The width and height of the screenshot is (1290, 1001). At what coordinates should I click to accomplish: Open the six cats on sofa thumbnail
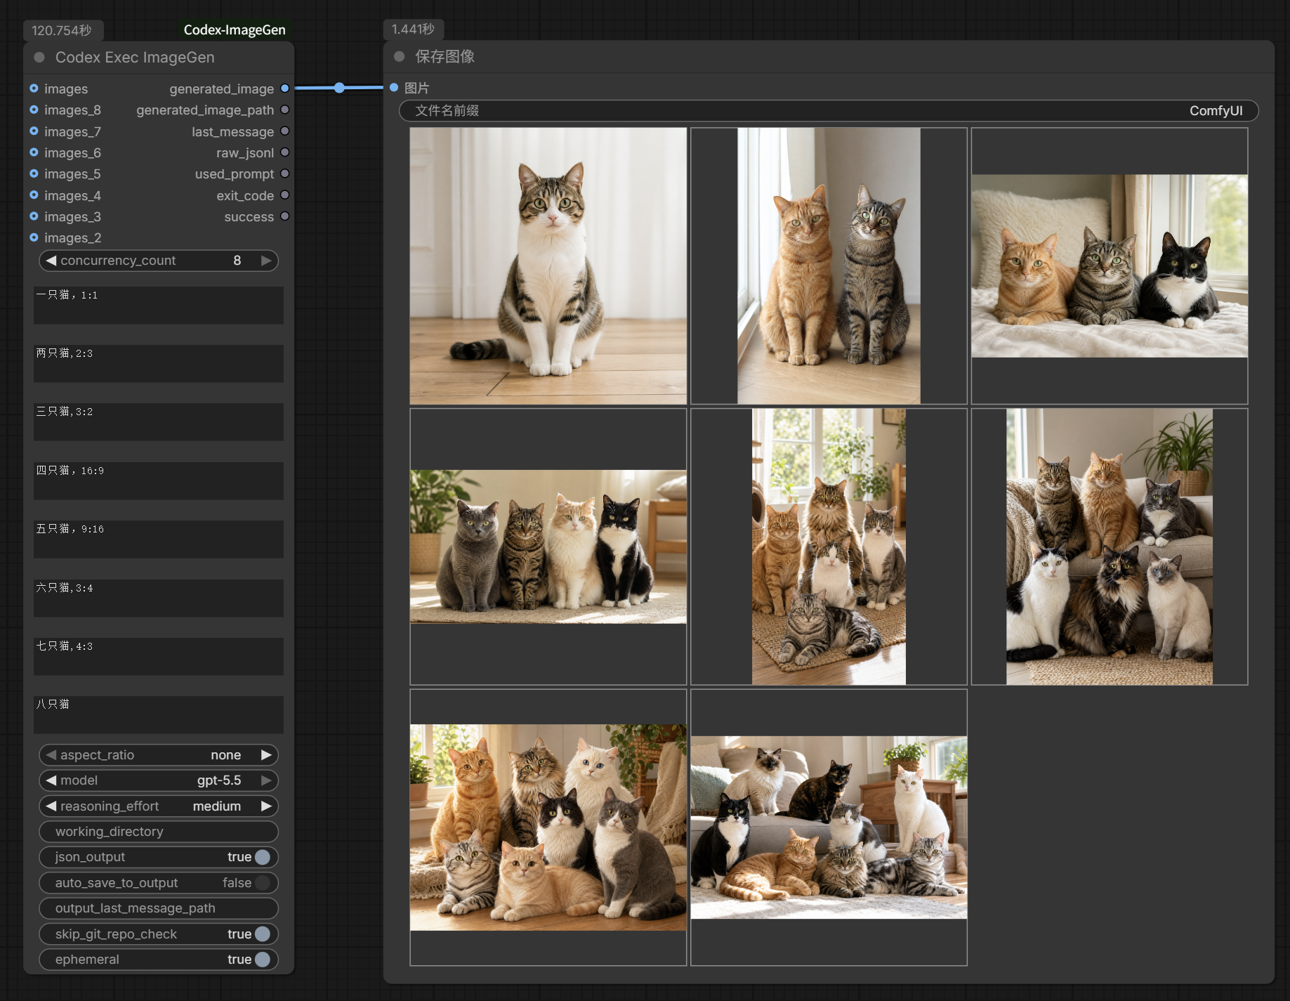click(x=1110, y=547)
